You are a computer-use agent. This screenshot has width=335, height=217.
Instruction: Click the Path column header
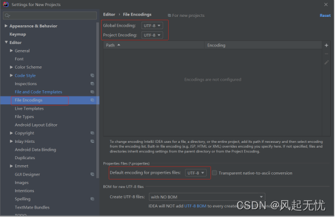[154, 45]
